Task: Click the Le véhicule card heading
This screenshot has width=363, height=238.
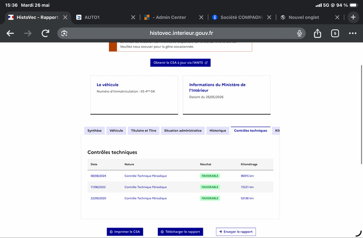Action: coord(108,85)
